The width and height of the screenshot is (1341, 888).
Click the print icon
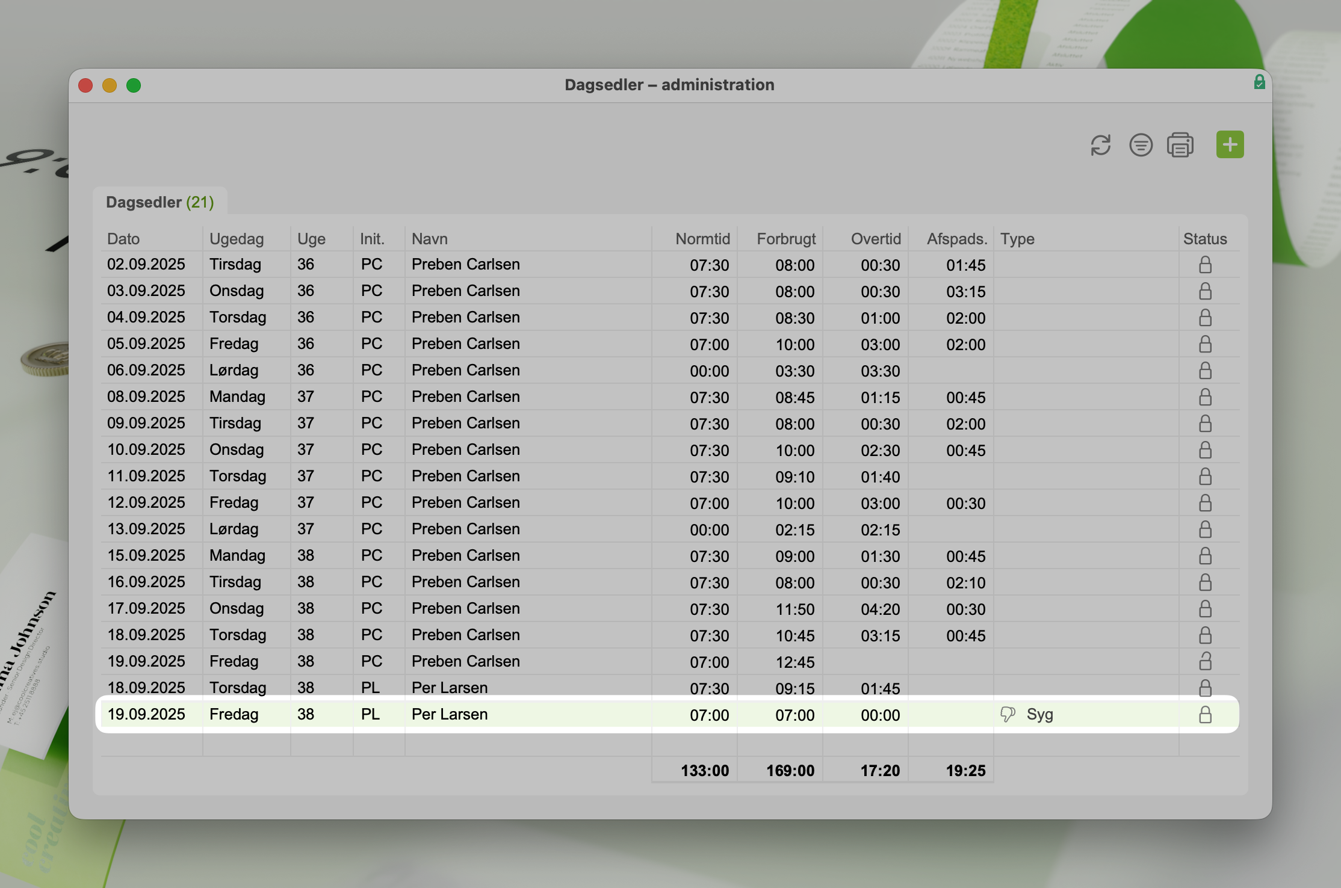pos(1180,145)
